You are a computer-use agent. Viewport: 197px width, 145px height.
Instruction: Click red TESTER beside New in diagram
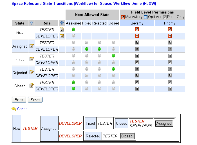click(30, 128)
